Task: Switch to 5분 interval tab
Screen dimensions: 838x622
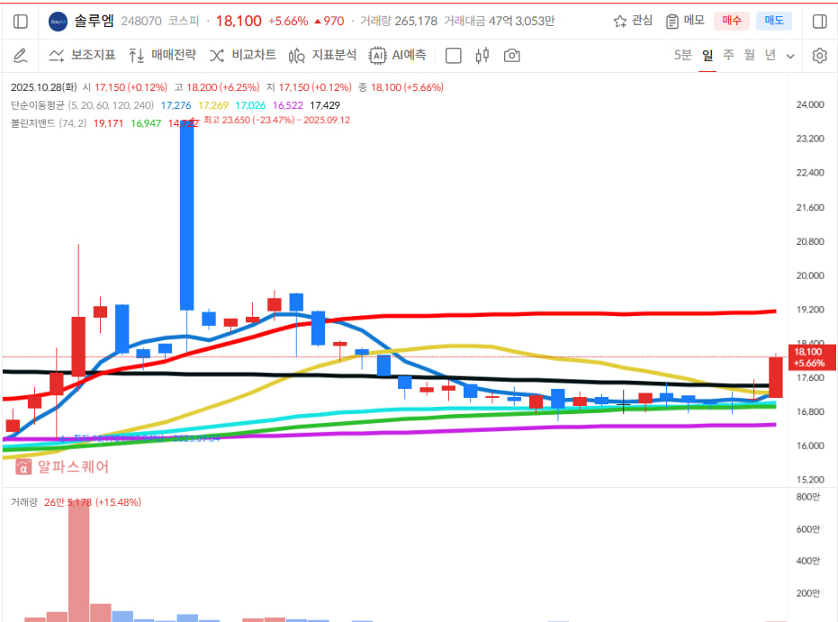Action: point(683,56)
